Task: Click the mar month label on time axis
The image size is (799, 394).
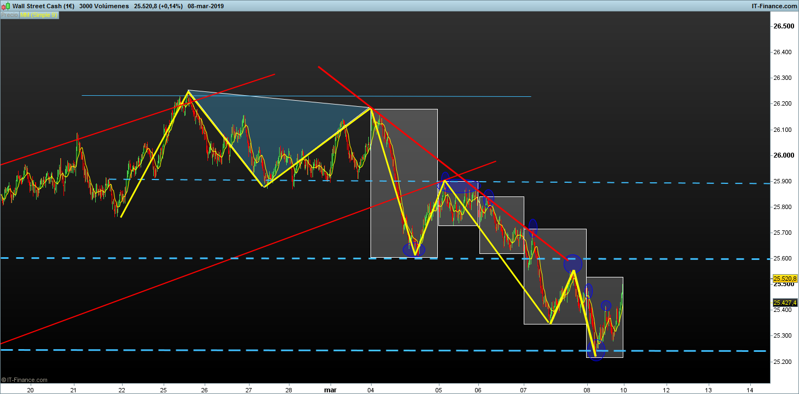Action: [x=330, y=390]
